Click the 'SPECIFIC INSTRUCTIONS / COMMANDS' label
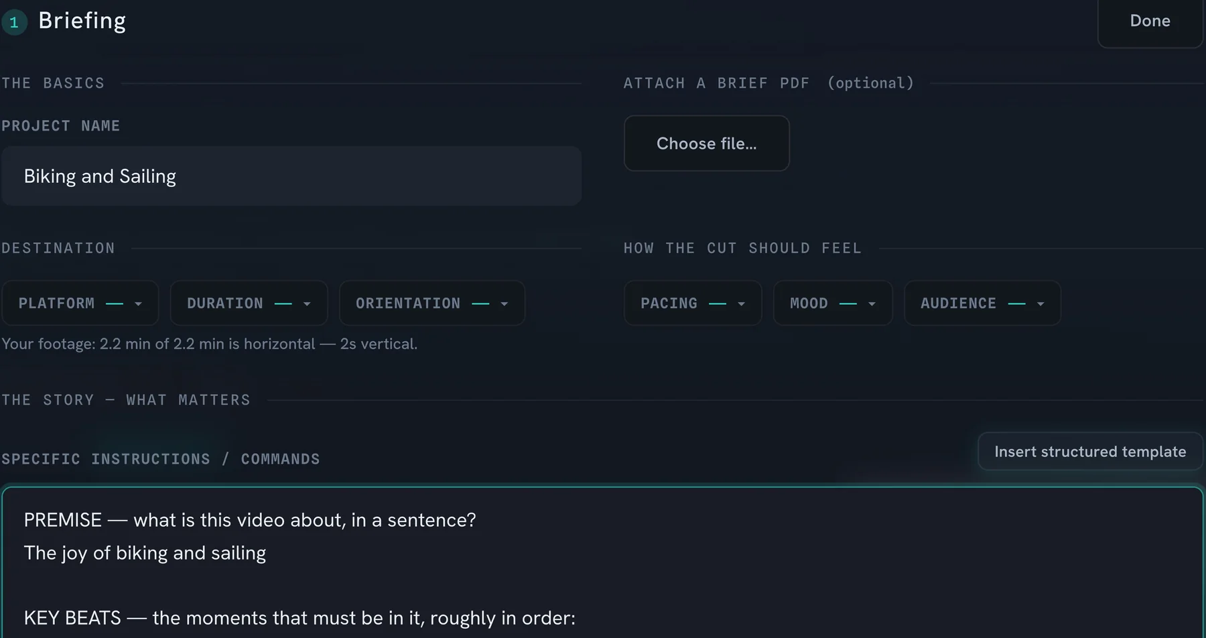Screen dimensions: 1206x638 (x=161, y=459)
